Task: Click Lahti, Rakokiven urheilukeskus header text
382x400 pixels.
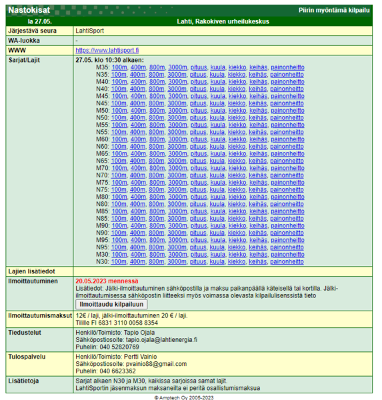Action: pyautogui.click(x=223, y=21)
